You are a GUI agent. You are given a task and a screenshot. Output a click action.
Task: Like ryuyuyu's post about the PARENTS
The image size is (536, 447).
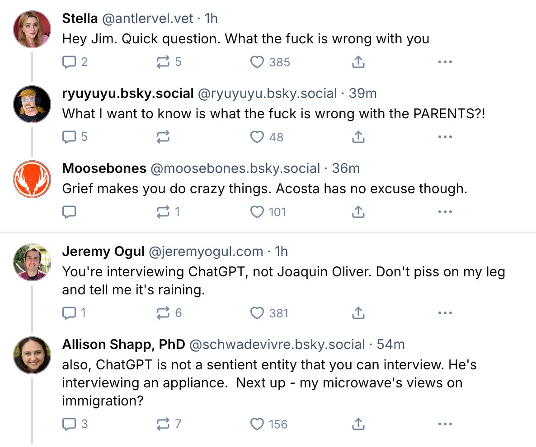257,136
